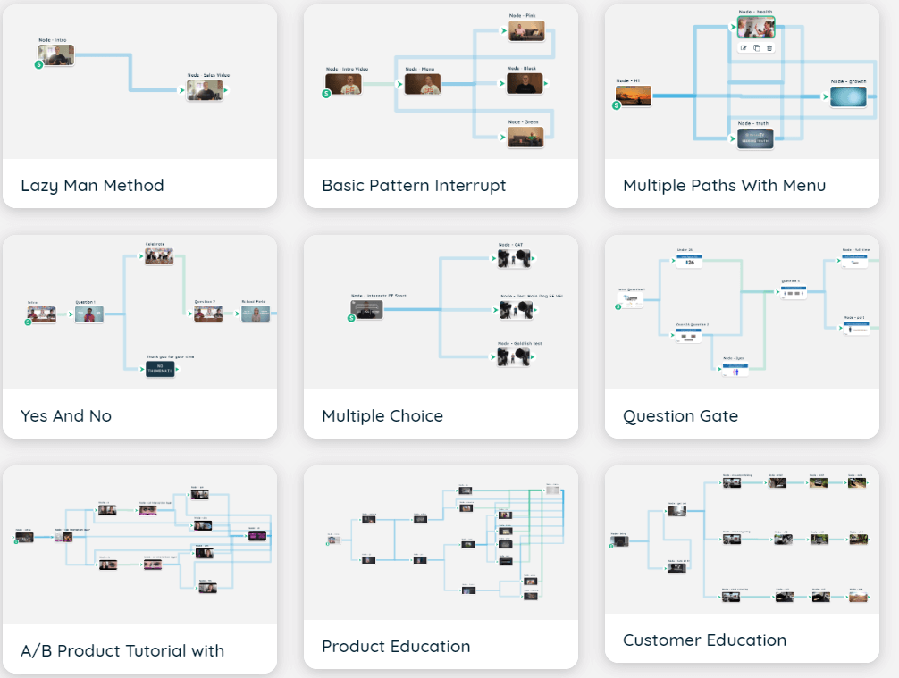Click the green start badge on Node - Hi
The height and width of the screenshot is (678, 899).
coord(617,105)
